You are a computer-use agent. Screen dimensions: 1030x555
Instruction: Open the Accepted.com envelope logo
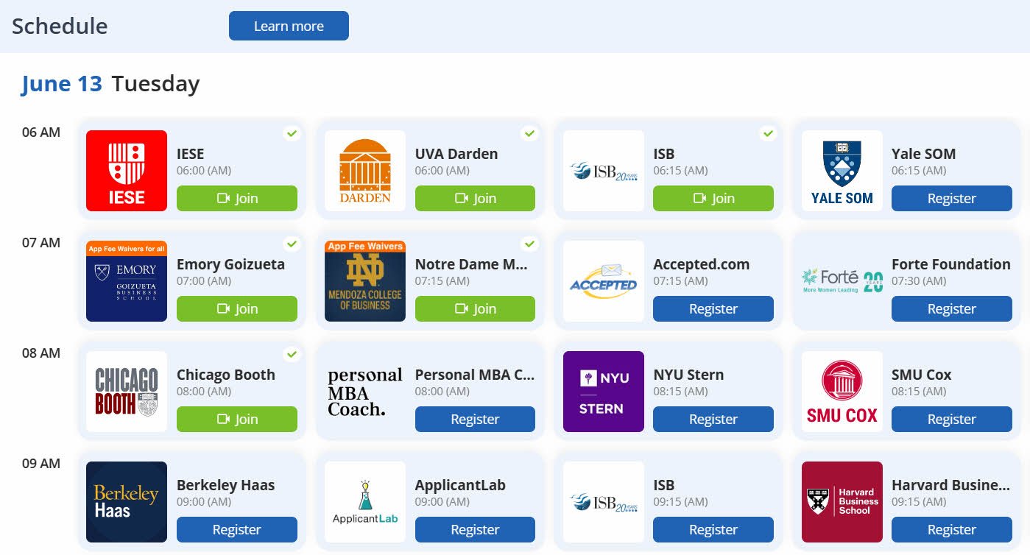pyautogui.click(x=603, y=281)
